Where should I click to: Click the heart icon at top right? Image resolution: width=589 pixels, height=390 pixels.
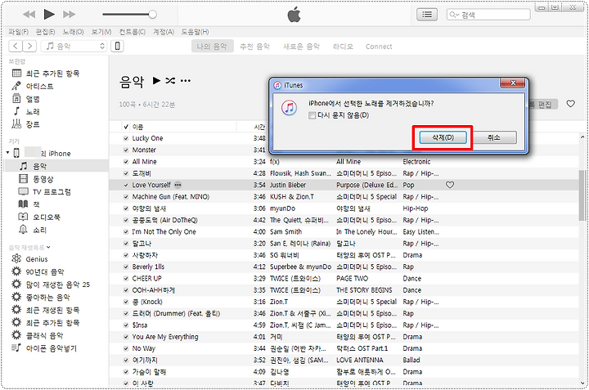(x=571, y=104)
